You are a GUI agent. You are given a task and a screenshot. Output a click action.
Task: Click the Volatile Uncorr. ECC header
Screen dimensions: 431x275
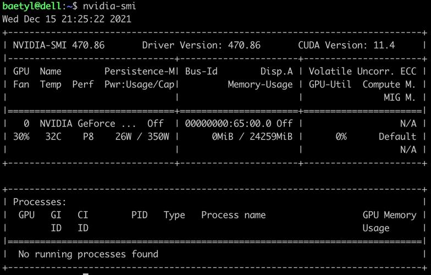click(362, 71)
